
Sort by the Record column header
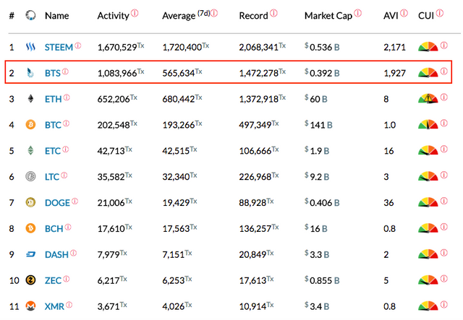click(x=253, y=16)
